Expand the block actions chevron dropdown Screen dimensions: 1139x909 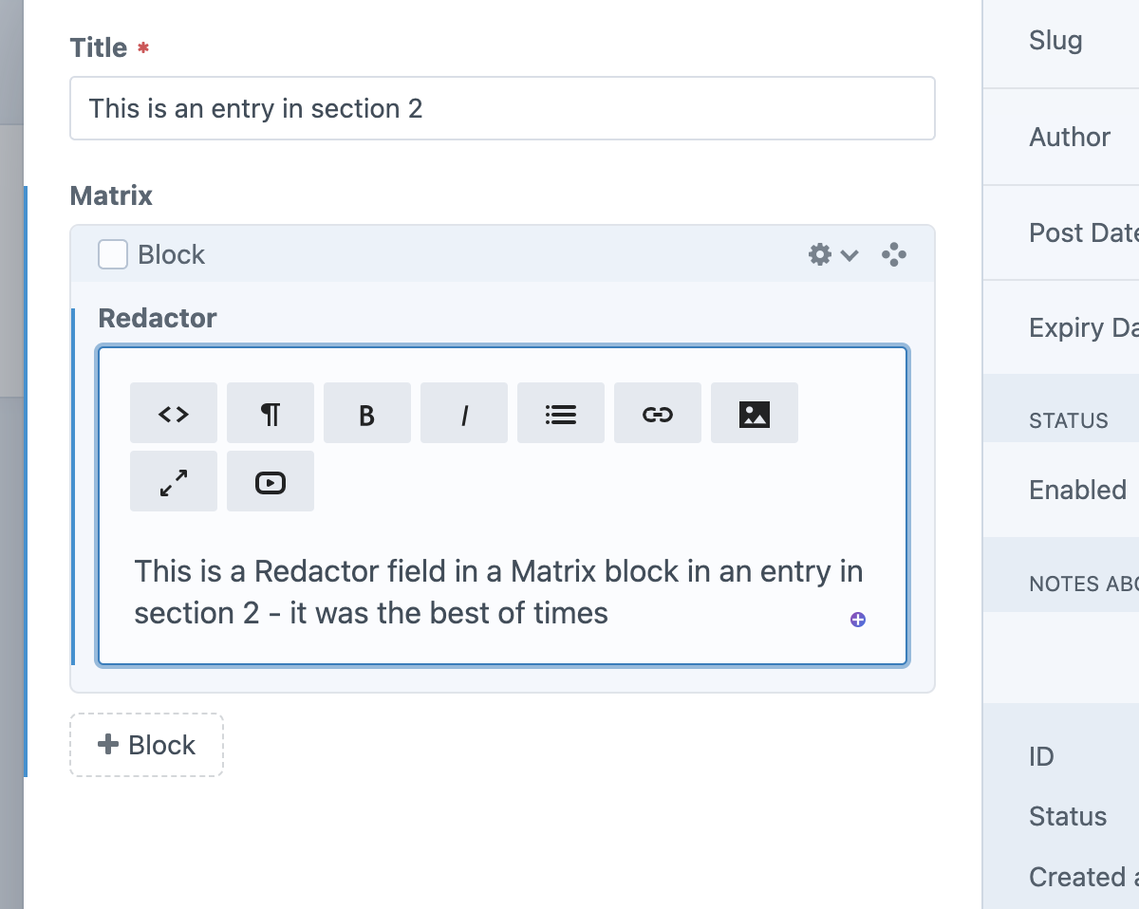click(849, 254)
